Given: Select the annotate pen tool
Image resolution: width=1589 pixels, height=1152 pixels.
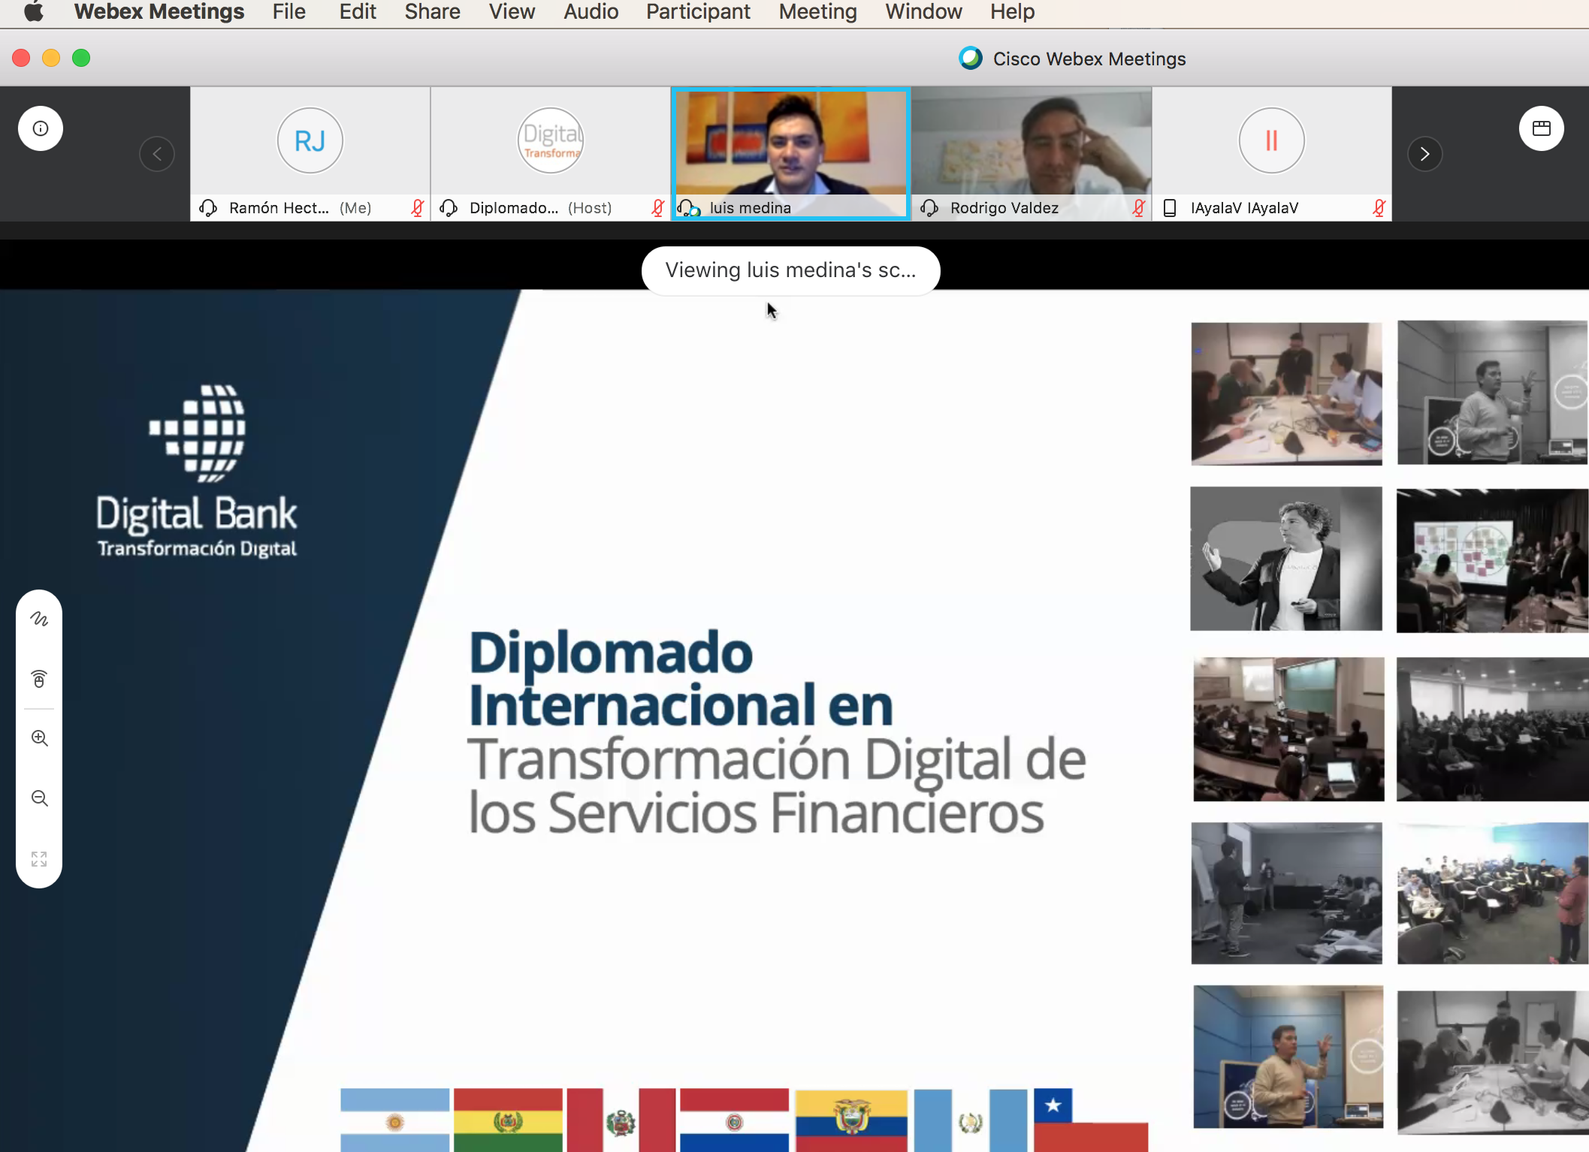Looking at the screenshot, I should click(39, 619).
